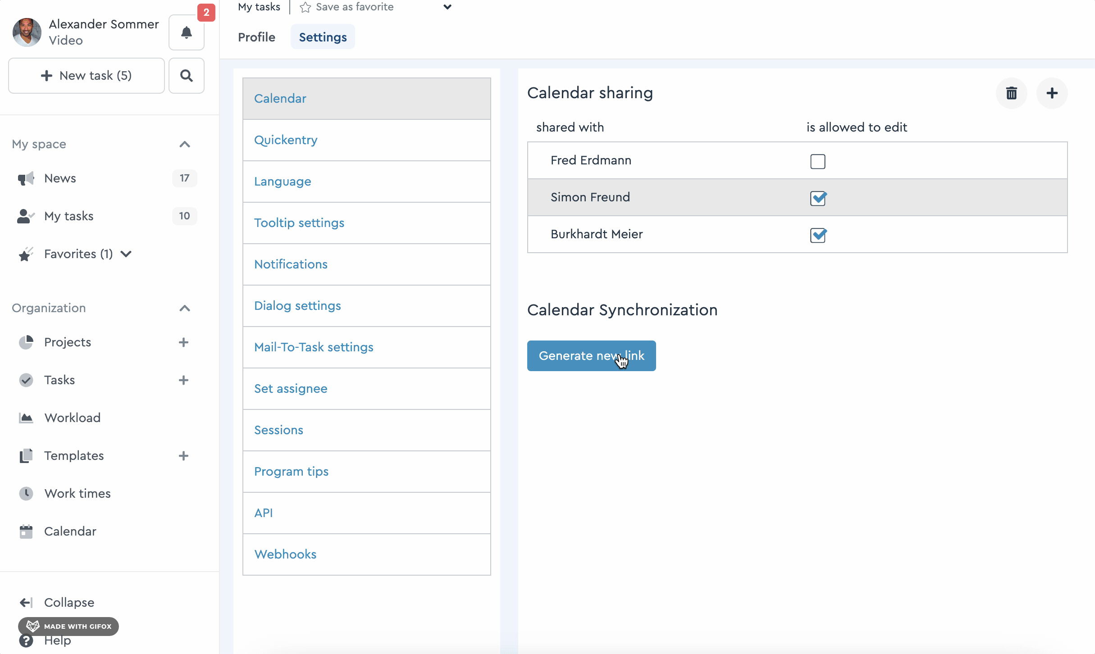Expand the Favorites (1) dropdown

(x=126, y=254)
